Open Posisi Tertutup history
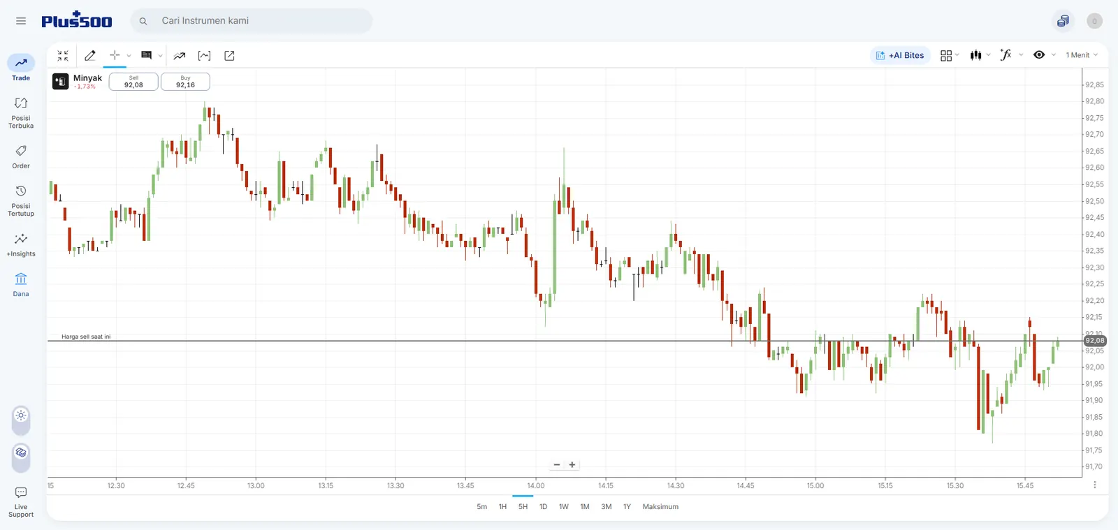 (21, 200)
